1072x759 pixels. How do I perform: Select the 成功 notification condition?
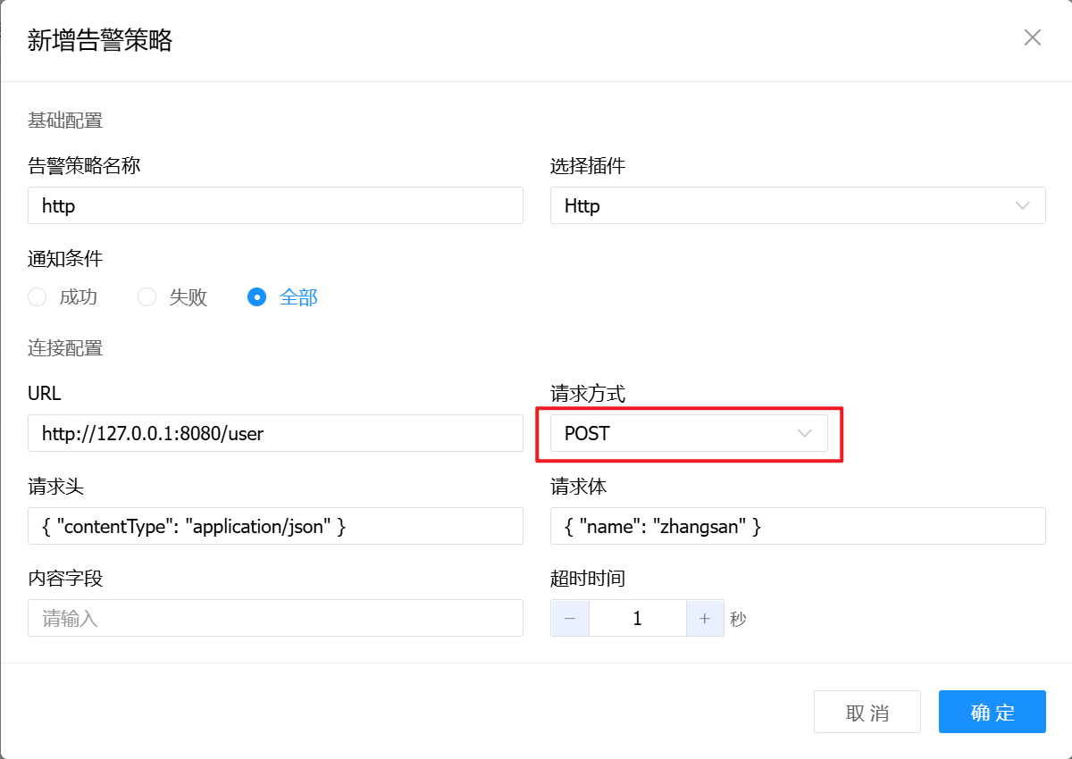tap(38, 297)
